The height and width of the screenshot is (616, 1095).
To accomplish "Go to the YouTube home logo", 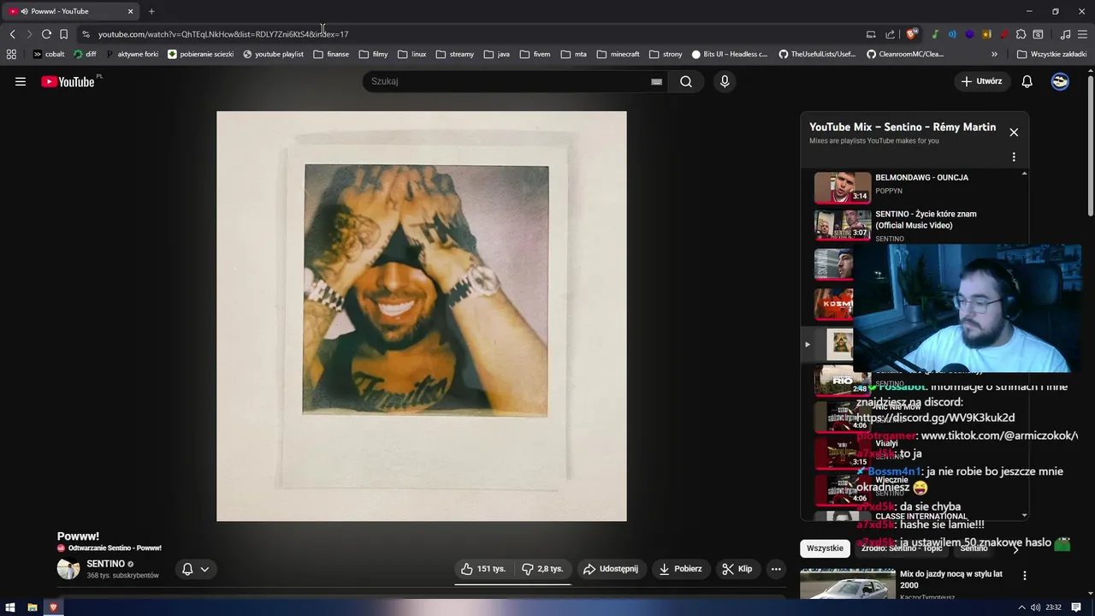I will tap(68, 81).
